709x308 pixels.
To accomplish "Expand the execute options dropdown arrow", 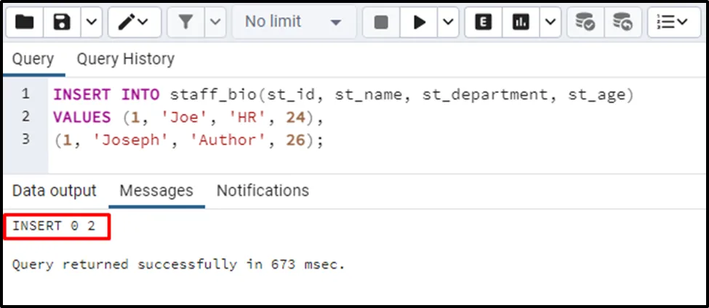I will (x=448, y=23).
